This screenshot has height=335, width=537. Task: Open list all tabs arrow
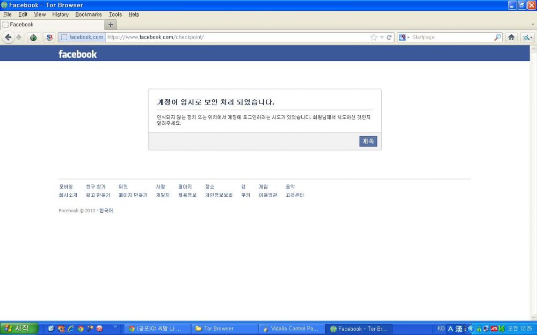coord(533,25)
